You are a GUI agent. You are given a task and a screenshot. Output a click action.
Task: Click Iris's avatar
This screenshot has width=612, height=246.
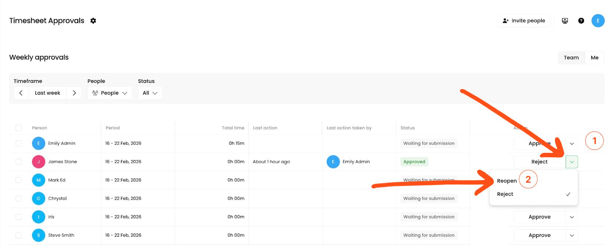point(39,217)
